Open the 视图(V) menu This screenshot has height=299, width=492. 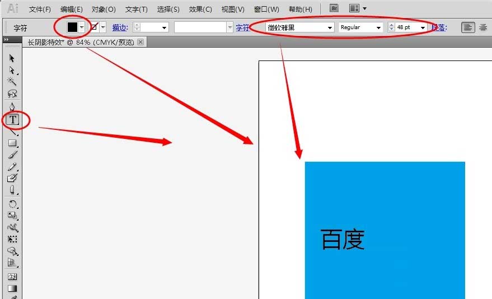233,10
